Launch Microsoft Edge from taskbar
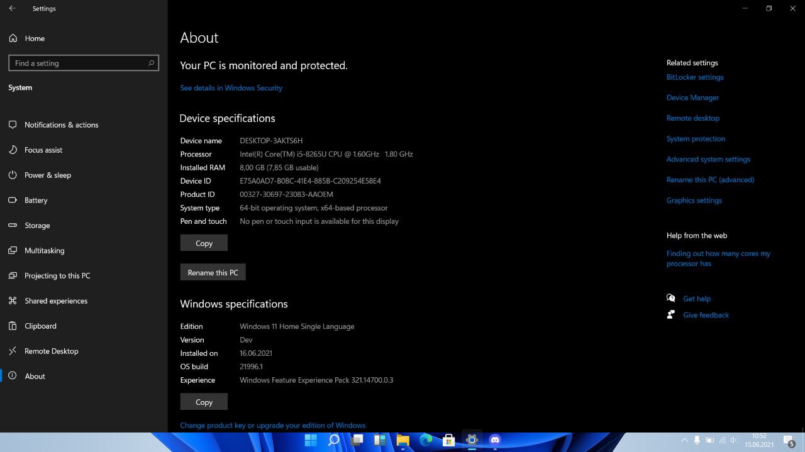805x452 pixels. coord(426,440)
